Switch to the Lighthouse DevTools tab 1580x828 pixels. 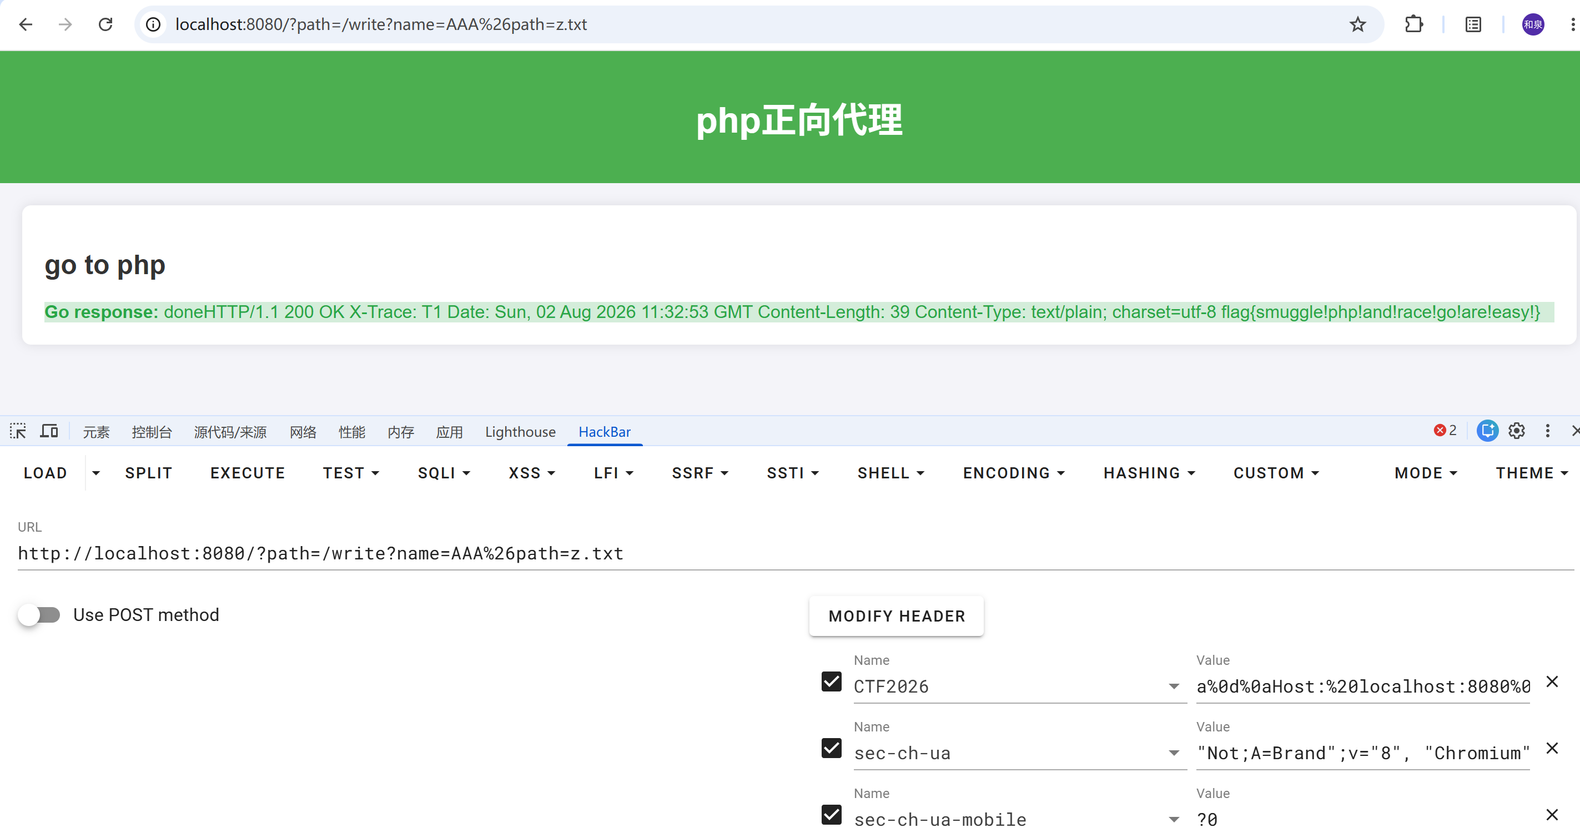click(x=520, y=432)
